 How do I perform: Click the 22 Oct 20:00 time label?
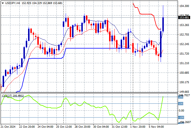point(27,127)
